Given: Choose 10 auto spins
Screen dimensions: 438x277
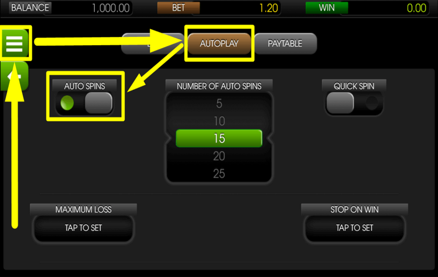Looking at the screenshot, I should click(219, 121).
